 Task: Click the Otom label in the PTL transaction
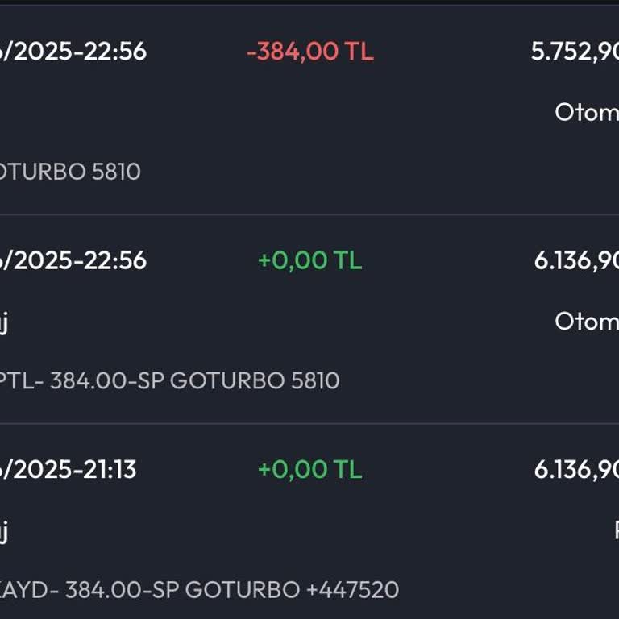point(586,321)
